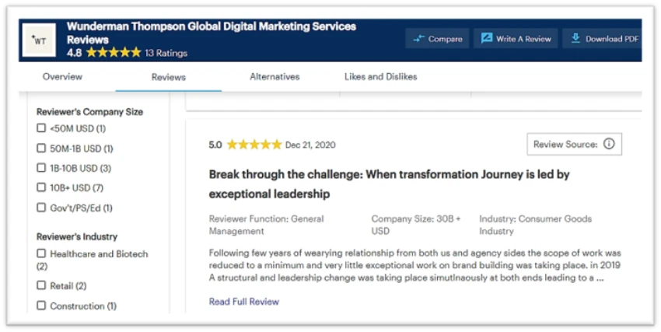661x332 pixels.
Task: Open the Compare button
Action: pyautogui.click(x=437, y=39)
